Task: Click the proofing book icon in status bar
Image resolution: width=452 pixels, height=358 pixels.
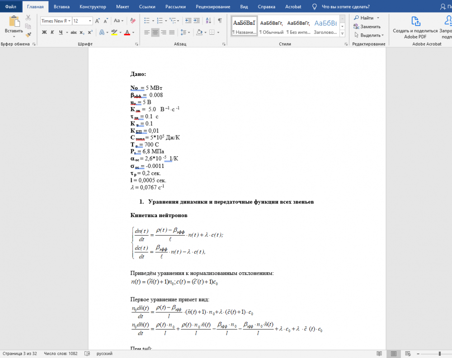Action: [87, 353]
